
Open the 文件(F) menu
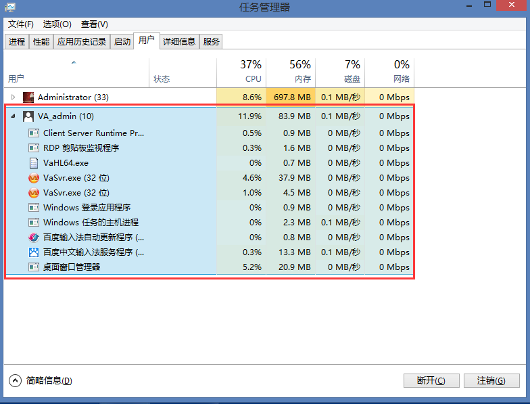click(21, 24)
